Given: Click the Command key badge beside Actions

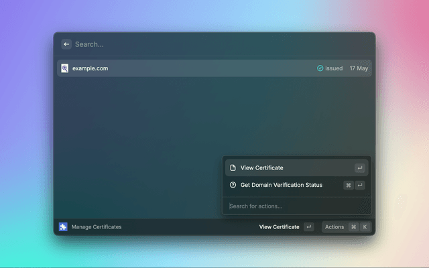Looking at the screenshot, I should [x=353, y=227].
